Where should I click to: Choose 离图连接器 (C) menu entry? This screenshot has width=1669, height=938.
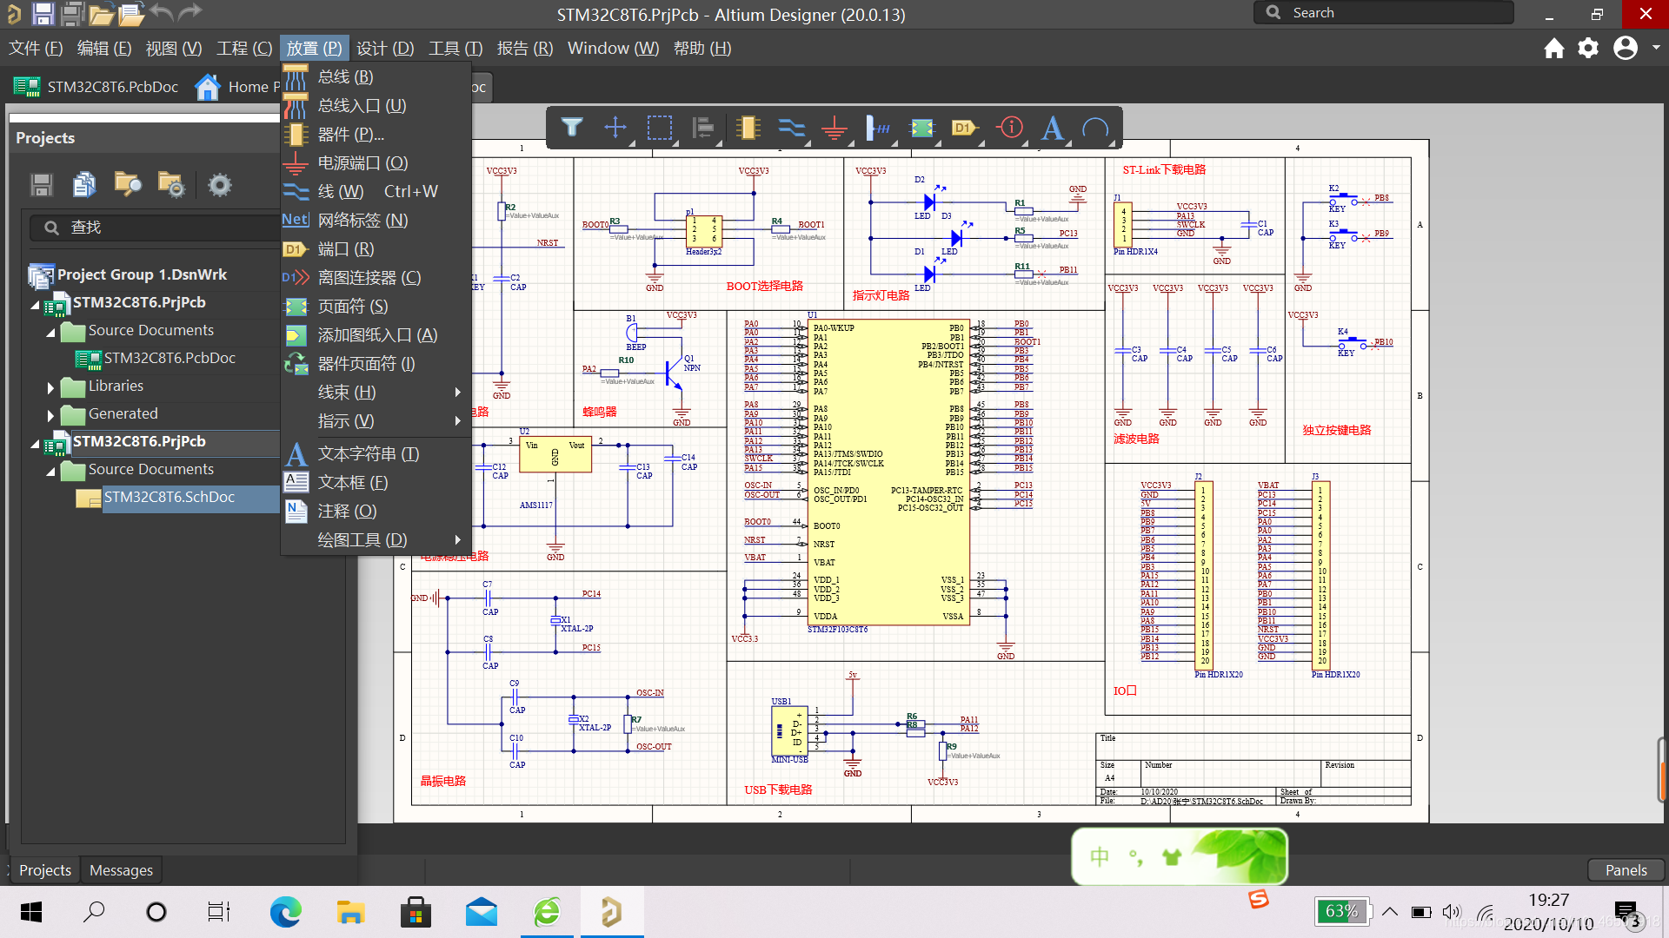[376, 278]
